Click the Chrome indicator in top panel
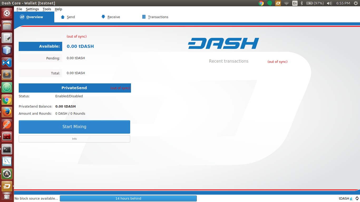Viewport: 360px width, 202px height. [261, 3]
